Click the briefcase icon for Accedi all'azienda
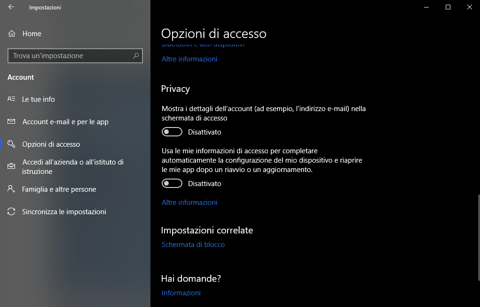 (12, 167)
